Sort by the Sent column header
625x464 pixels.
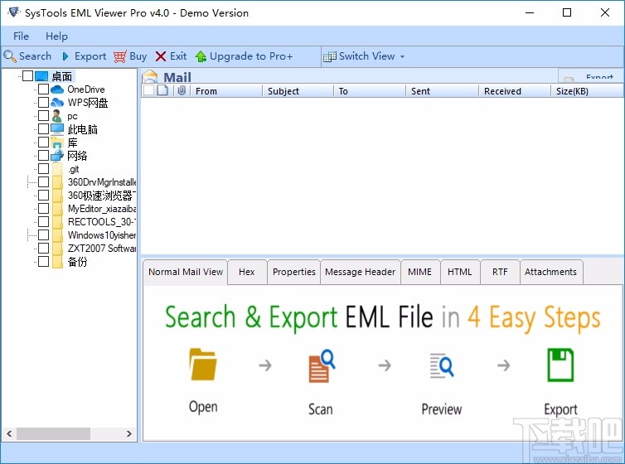tap(442, 91)
